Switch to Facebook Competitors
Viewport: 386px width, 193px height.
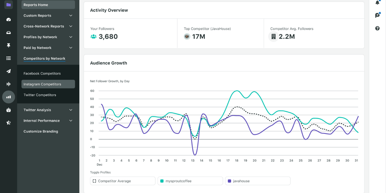point(42,73)
